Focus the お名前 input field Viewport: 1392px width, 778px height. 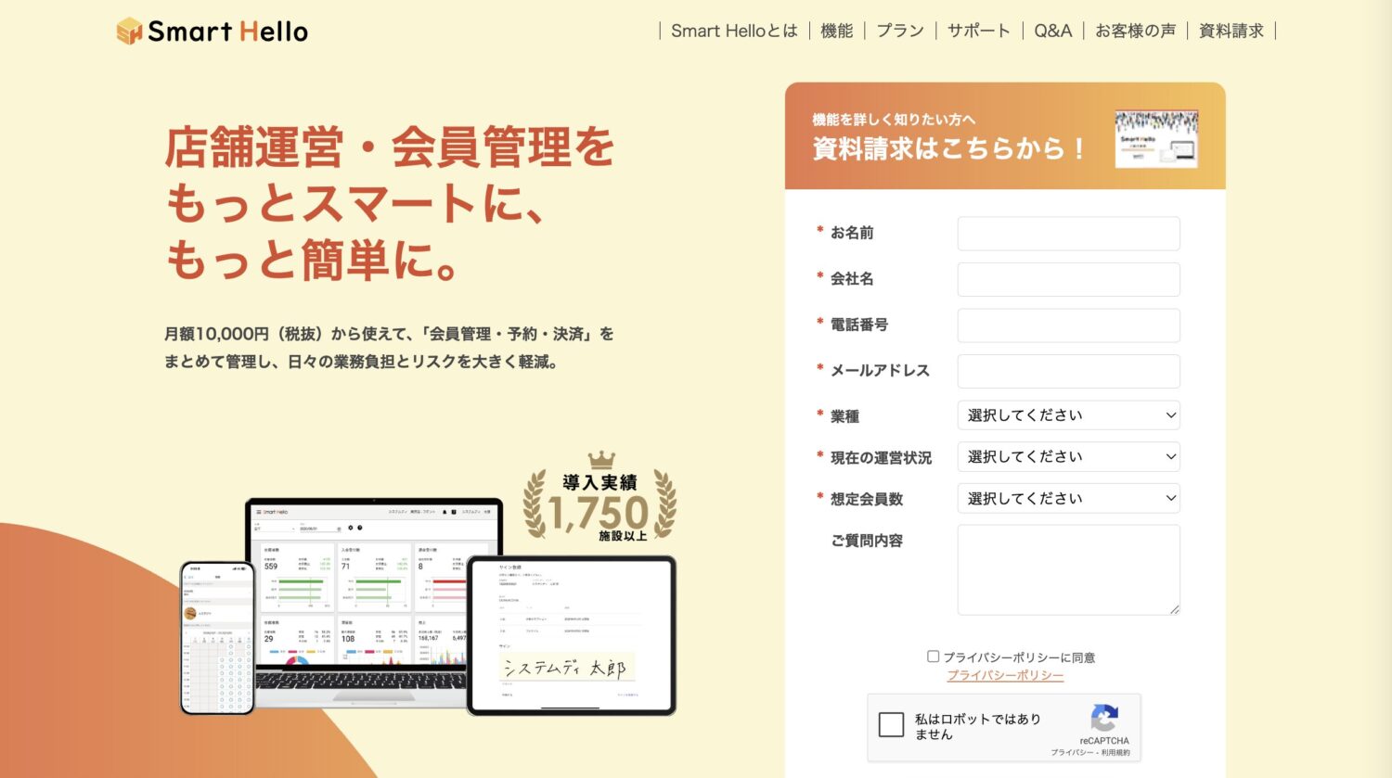pos(1068,234)
